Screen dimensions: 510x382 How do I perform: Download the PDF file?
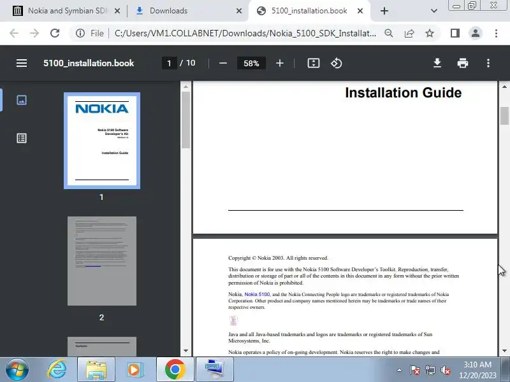click(437, 63)
